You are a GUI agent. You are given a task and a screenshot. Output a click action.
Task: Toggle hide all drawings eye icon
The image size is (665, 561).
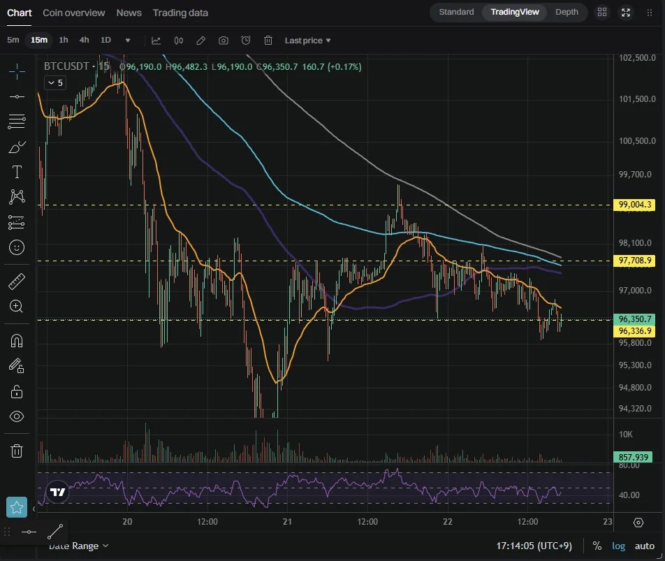(17, 416)
